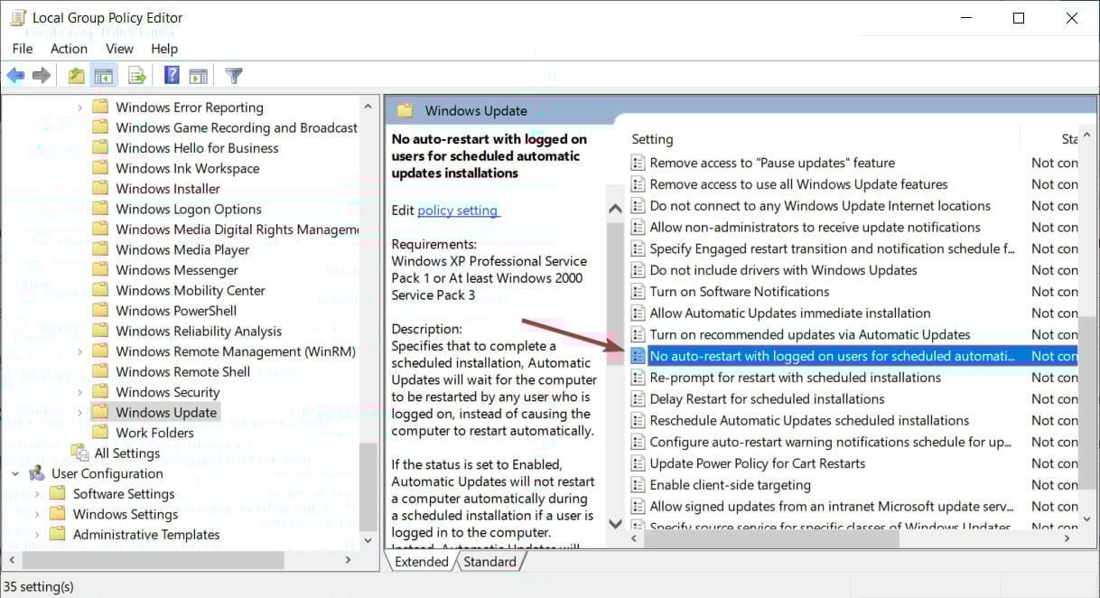Click the Filter funnel toolbar icon
This screenshot has height=598, width=1100.
click(x=234, y=76)
